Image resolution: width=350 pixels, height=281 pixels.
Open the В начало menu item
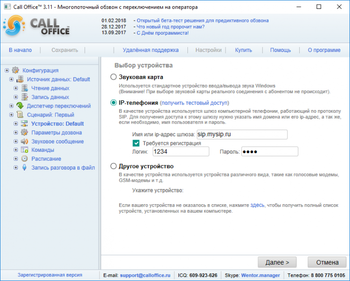click(x=20, y=50)
